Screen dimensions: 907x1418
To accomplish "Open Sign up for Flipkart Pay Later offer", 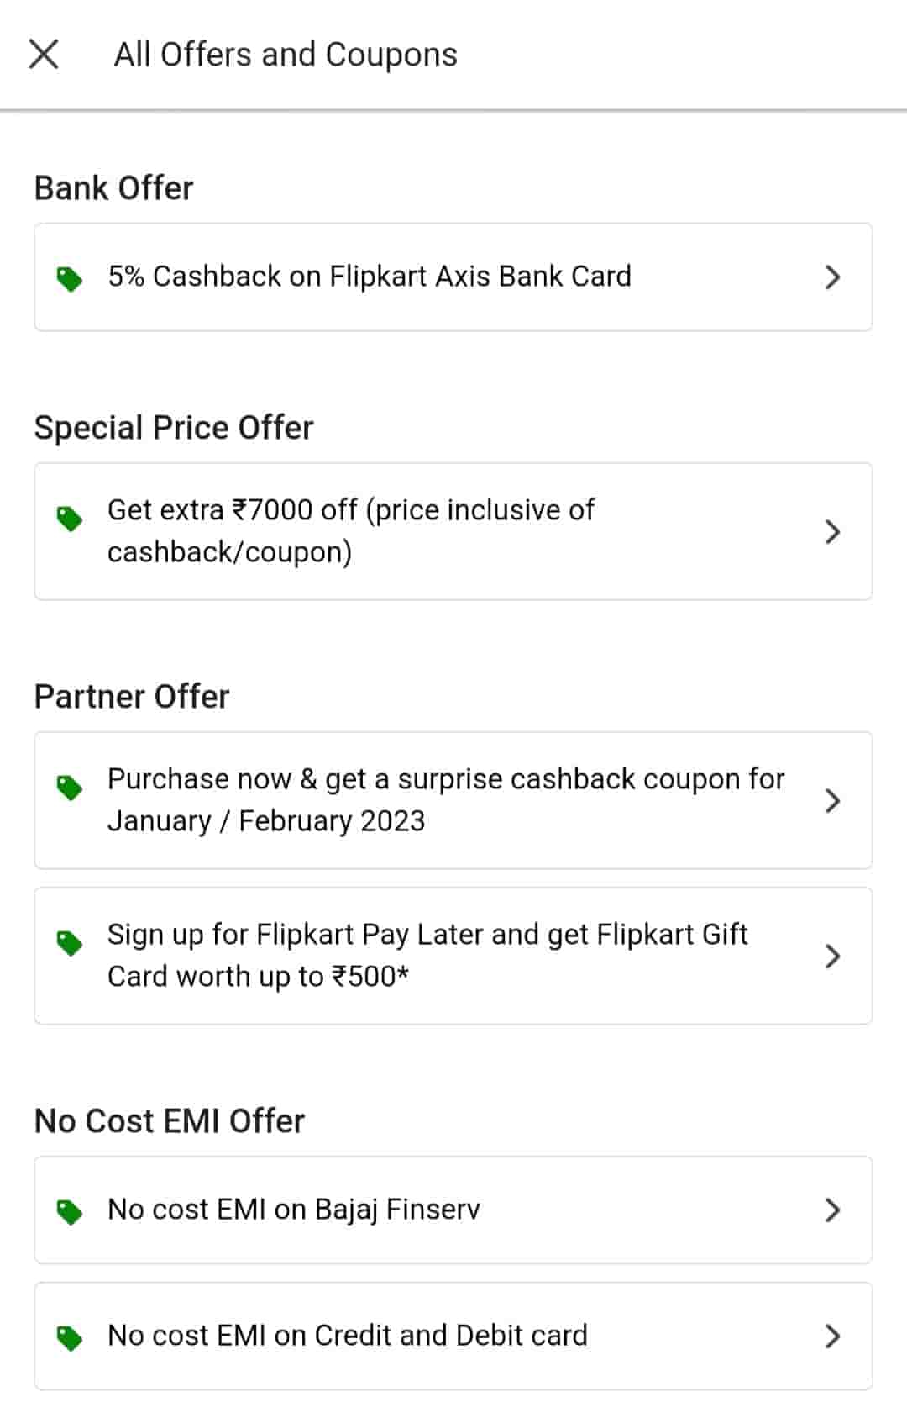I will tap(427, 956).
